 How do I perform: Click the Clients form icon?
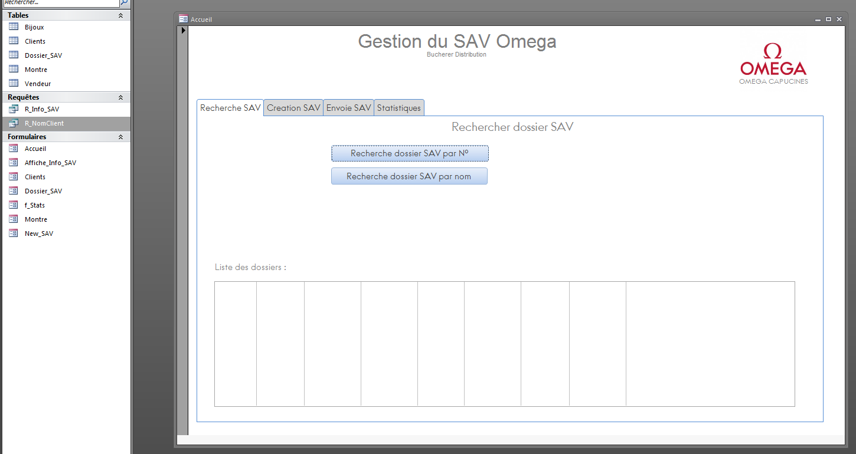(14, 177)
